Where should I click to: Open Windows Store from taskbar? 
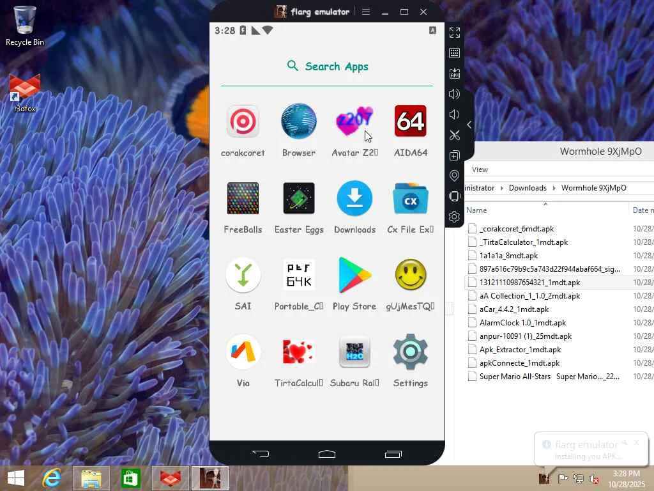(130, 478)
